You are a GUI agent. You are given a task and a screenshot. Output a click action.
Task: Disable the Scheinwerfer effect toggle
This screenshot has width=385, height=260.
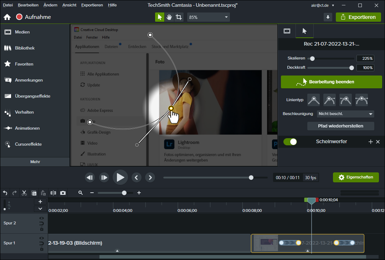pyautogui.click(x=290, y=142)
